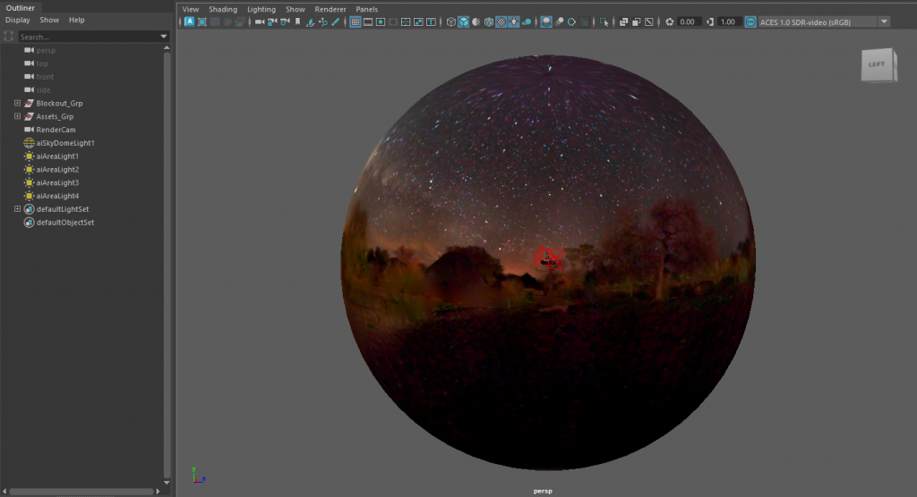Click the Gamma icon beside 1.00
917x497 pixels.
click(710, 21)
